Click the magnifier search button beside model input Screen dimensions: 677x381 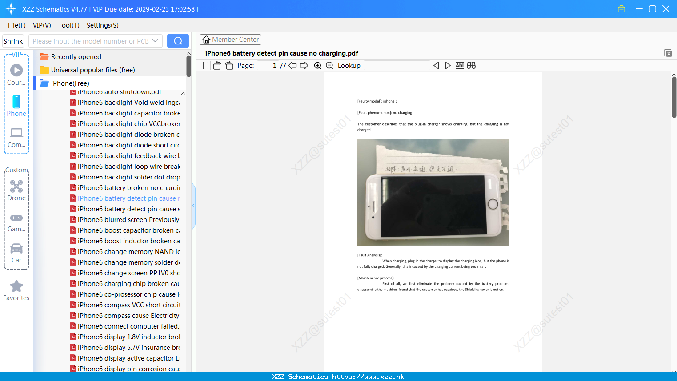click(x=178, y=41)
